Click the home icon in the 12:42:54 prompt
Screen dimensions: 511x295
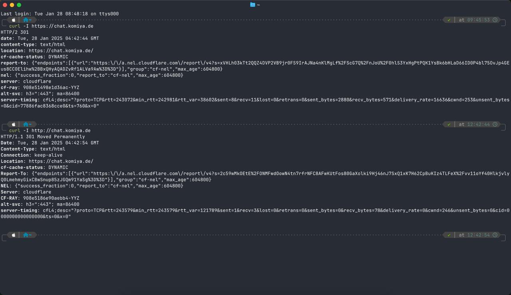pos(26,235)
